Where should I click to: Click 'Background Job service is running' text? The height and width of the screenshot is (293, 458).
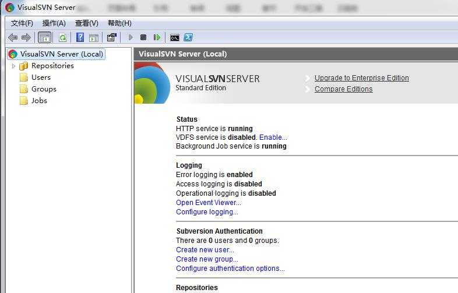(231, 146)
